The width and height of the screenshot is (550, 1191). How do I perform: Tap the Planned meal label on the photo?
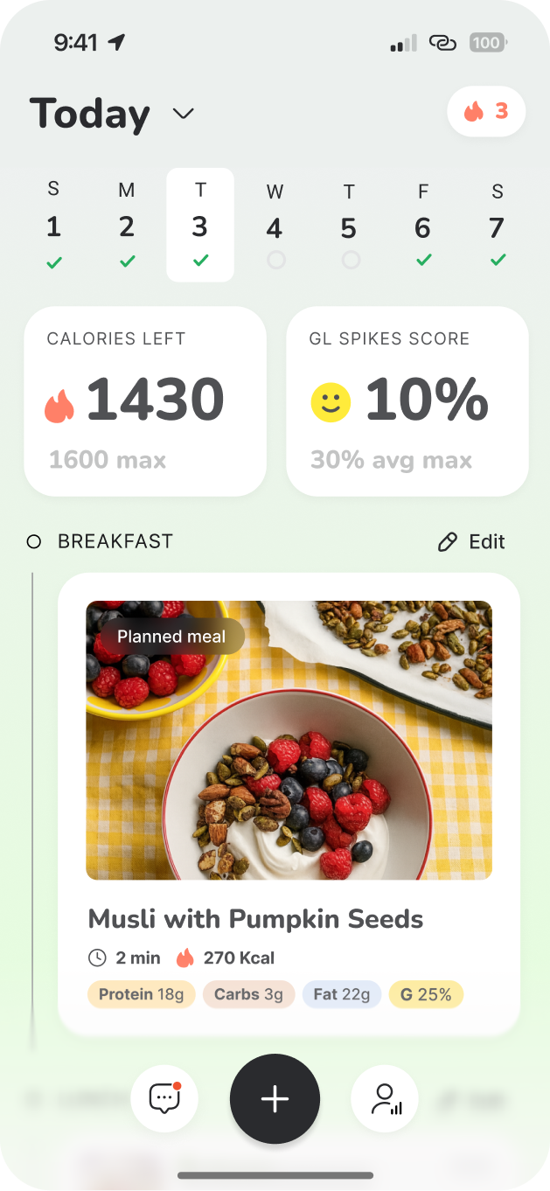point(171,636)
